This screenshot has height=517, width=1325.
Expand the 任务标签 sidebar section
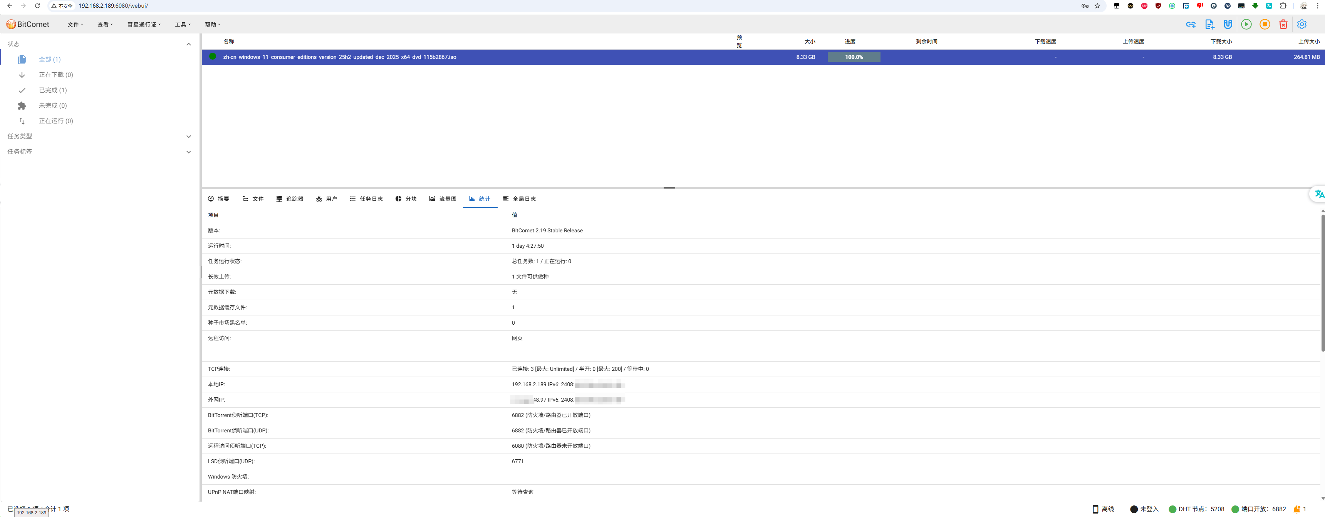pyautogui.click(x=188, y=152)
